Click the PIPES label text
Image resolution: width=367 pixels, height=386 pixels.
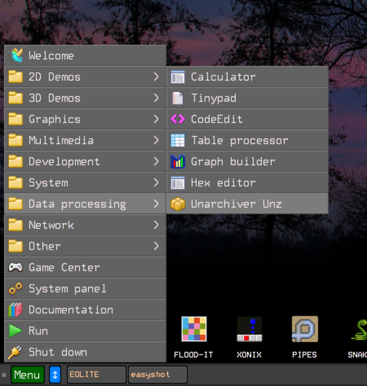tap(305, 354)
